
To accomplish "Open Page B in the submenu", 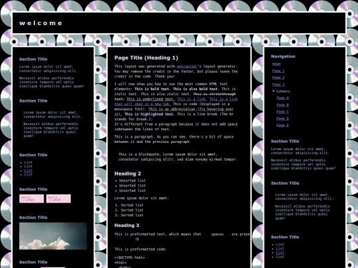I will pos(282,105).
